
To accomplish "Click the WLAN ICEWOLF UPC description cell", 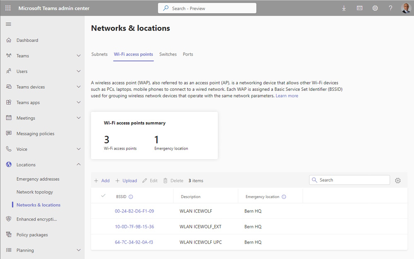I will coord(201,242).
